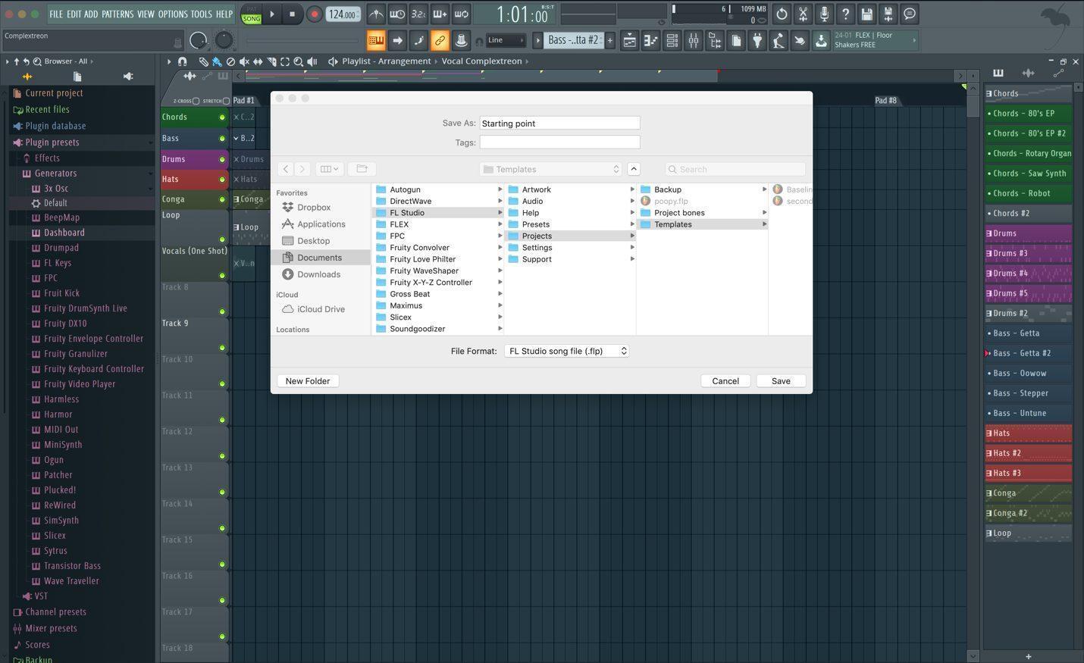
Task: Click the Save button in the dialog
Action: 780,380
